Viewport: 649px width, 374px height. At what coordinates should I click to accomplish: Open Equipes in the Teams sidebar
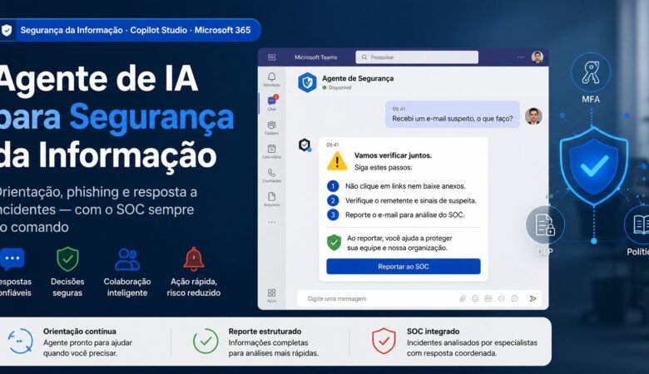pyautogui.click(x=271, y=127)
